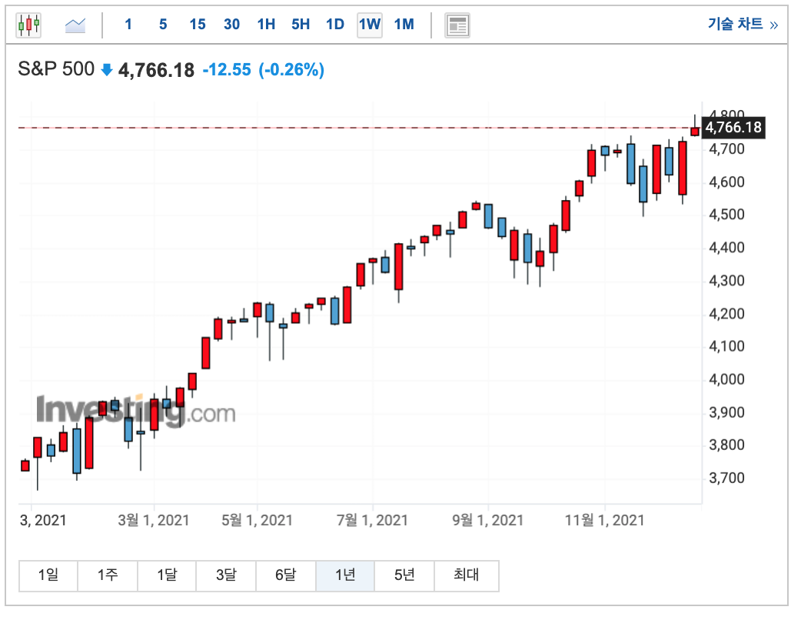Viewport: 801px width, 620px height.
Task: Click the 4,766.18 current price axis label
Action: pyautogui.click(x=733, y=127)
